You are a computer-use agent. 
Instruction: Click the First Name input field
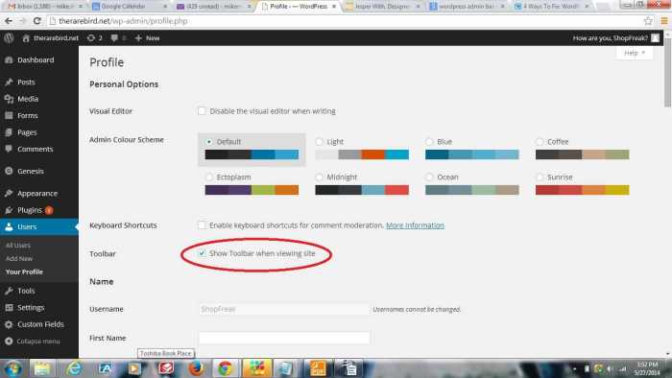[x=284, y=338]
